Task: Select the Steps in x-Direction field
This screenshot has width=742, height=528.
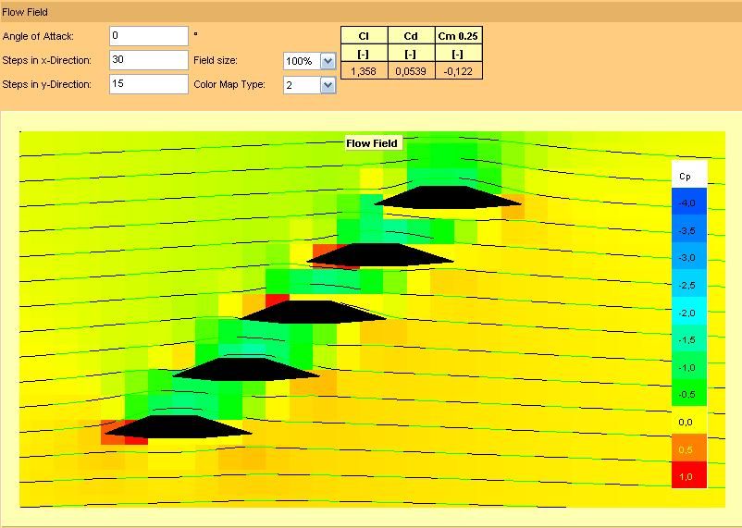Action: (x=149, y=60)
